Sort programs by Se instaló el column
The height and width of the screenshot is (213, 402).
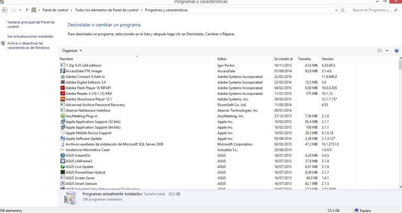283,59
